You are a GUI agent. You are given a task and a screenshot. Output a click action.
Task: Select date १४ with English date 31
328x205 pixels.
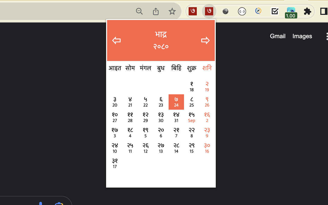176,117
